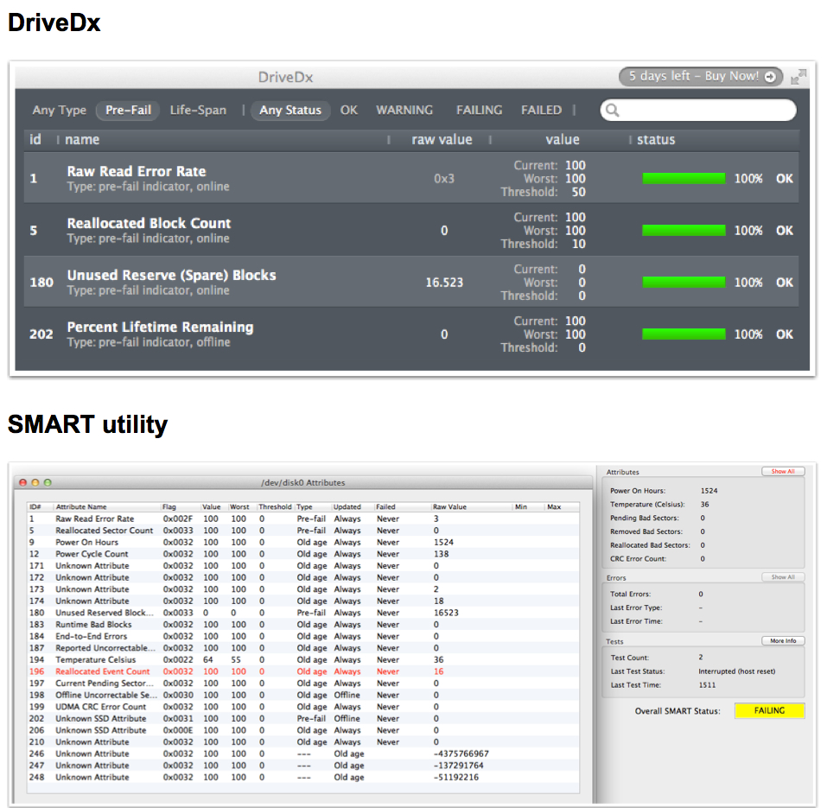Click red close button of SMART utility window
The image size is (827, 808).
click(x=22, y=482)
